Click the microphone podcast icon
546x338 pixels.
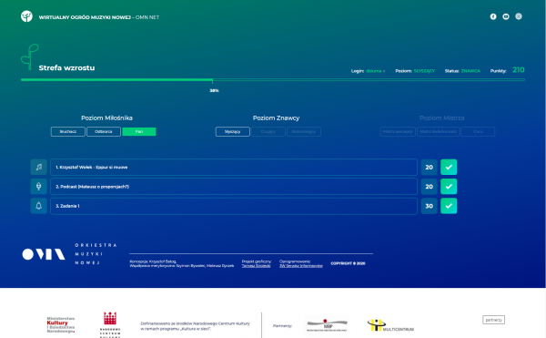point(38,187)
